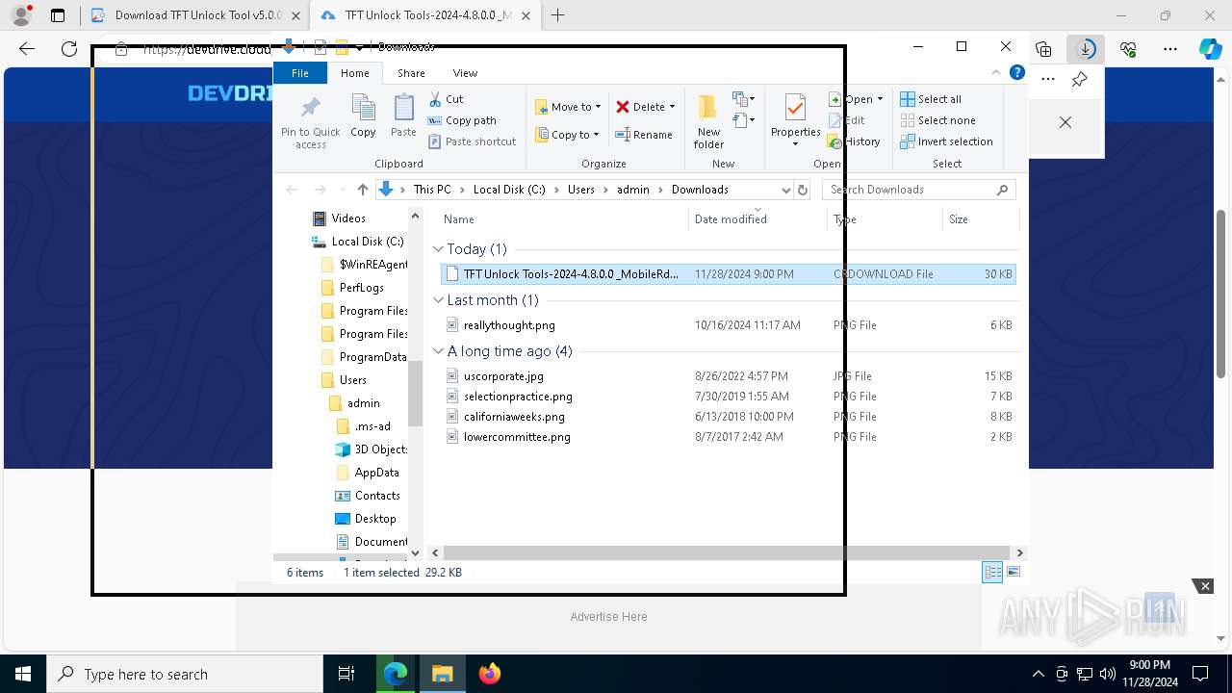The width and height of the screenshot is (1232, 693).
Task: Click Rename in the Organize group
Action: click(644, 135)
